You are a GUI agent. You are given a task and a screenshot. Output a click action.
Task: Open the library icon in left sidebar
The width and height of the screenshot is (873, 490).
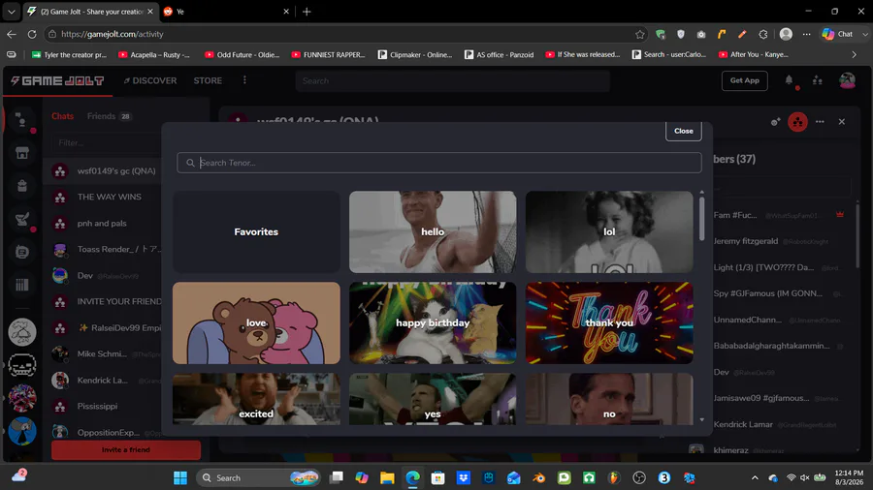(x=21, y=285)
